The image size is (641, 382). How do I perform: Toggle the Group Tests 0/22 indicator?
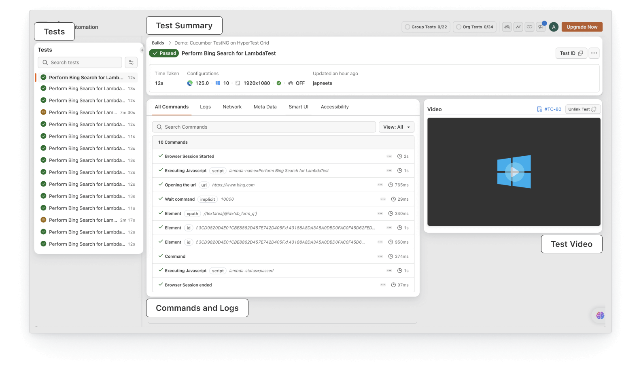[x=426, y=27]
